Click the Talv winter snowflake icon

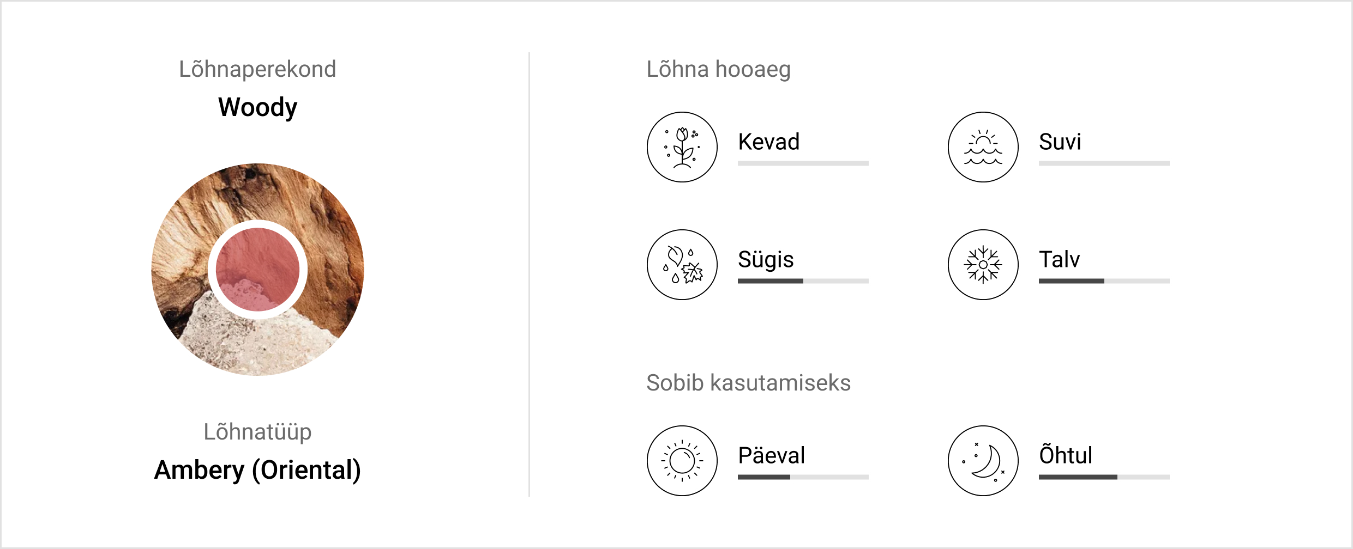point(983,265)
